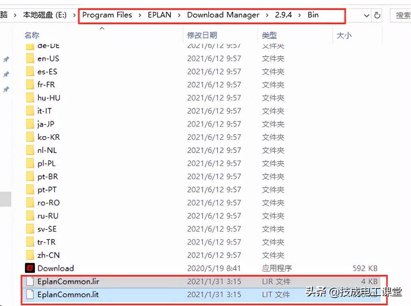The image size is (411, 306).
Task: Click the tr-TR folder name
Action: 46,242
